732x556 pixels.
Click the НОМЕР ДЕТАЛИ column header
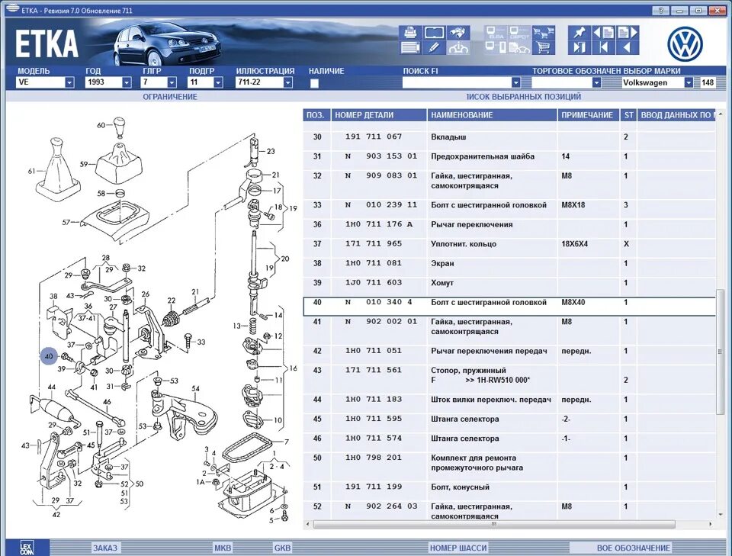coord(379,115)
